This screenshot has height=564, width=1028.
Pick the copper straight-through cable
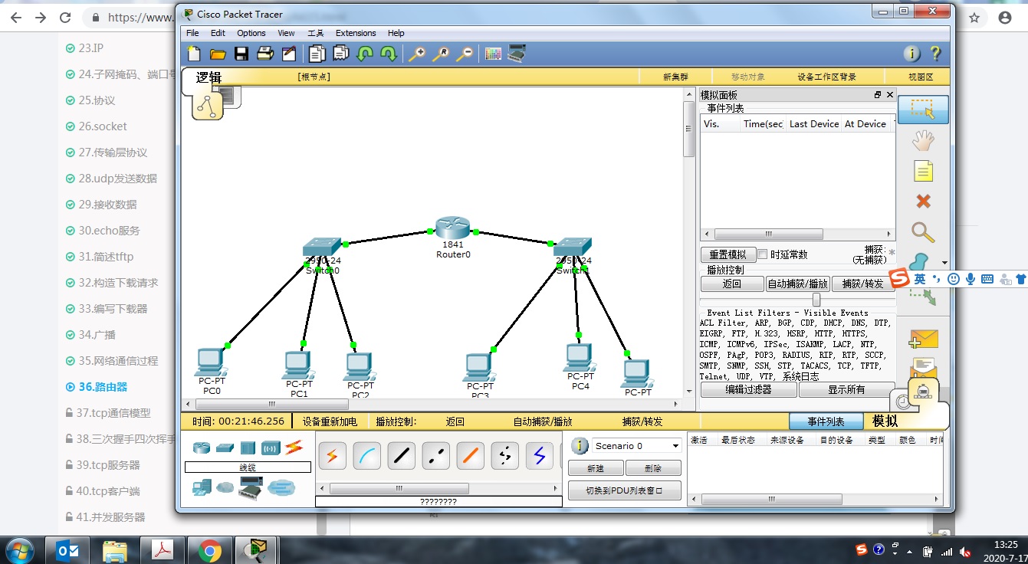point(401,456)
